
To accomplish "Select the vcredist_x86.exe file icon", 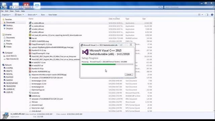I will pos(30,32).
